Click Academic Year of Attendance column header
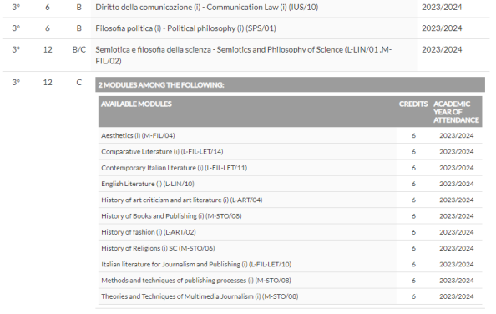Image resolution: width=496 pixels, height=314 pixels. click(x=456, y=112)
